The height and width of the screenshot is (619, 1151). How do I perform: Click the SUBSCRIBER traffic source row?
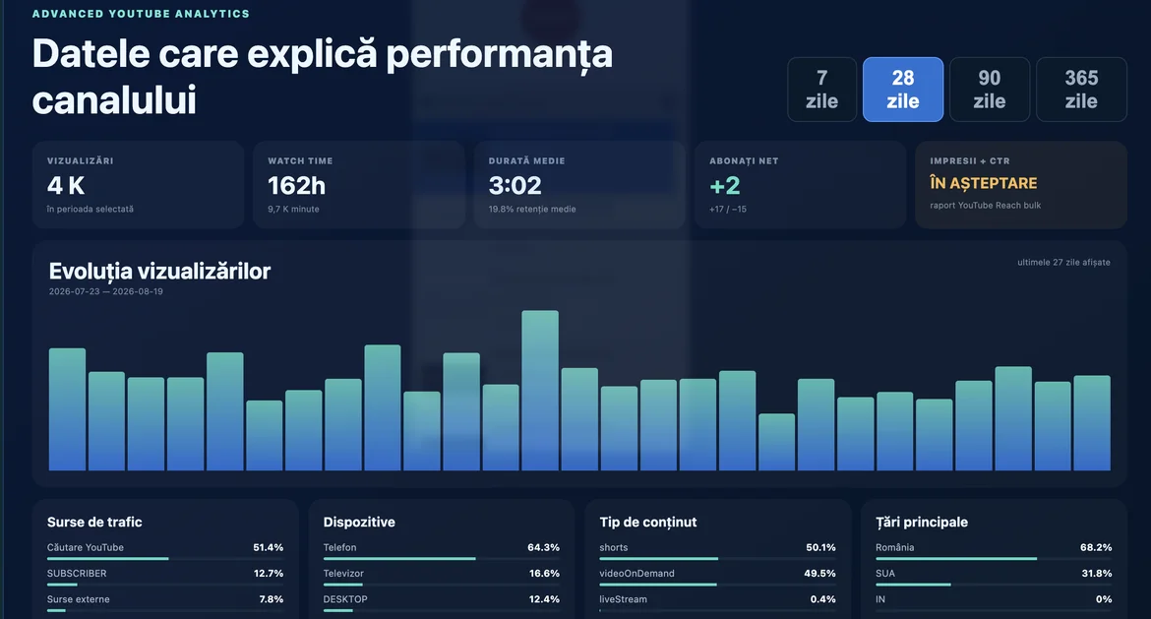pos(165,577)
